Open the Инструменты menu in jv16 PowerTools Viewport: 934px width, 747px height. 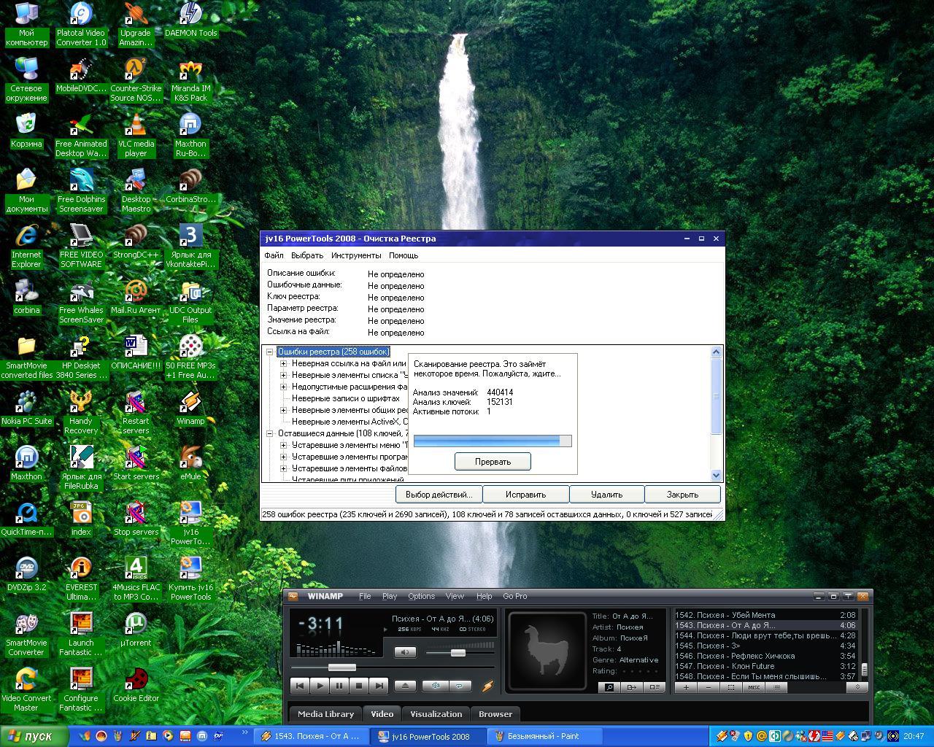pyautogui.click(x=356, y=255)
